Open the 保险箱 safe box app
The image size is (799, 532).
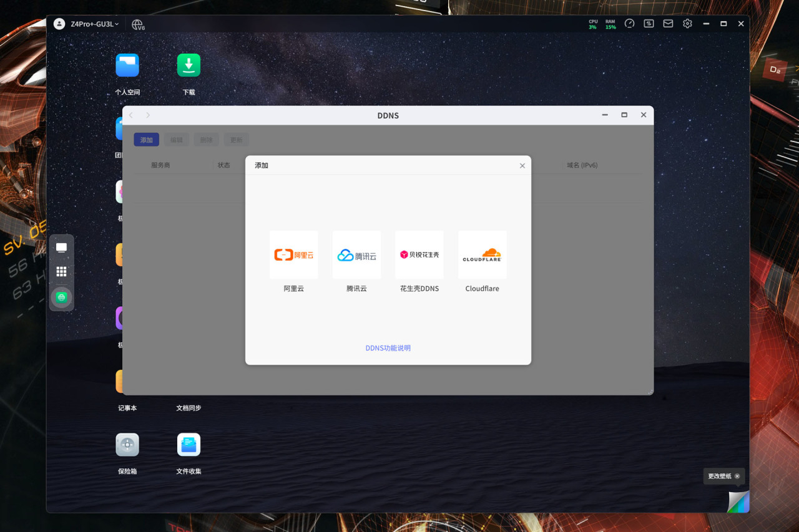[127, 445]
